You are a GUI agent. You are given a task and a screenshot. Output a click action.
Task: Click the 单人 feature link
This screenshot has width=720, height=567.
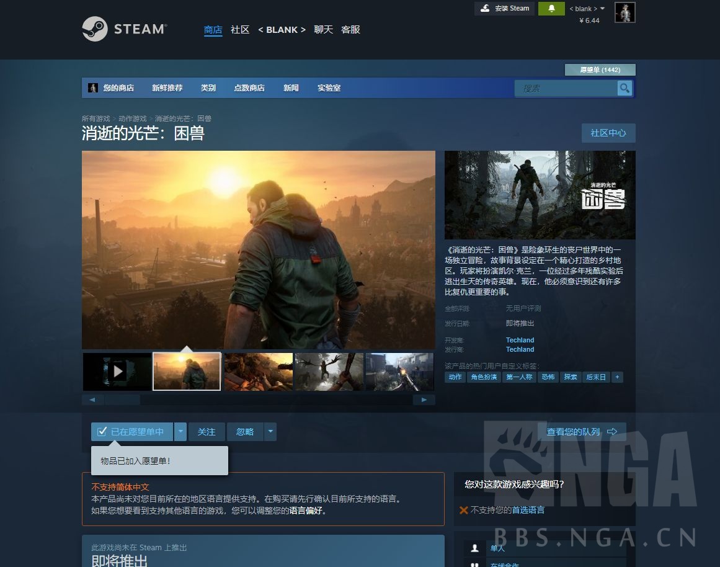[x=497, y=548]
